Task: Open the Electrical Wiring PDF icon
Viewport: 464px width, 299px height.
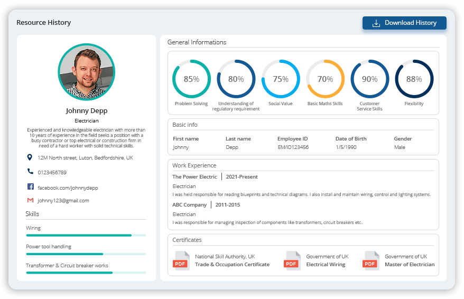Action: point(293,260)
